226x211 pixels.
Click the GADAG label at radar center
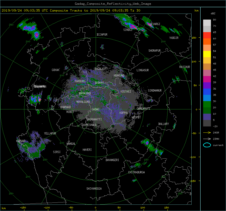click(x=96, y=109)
